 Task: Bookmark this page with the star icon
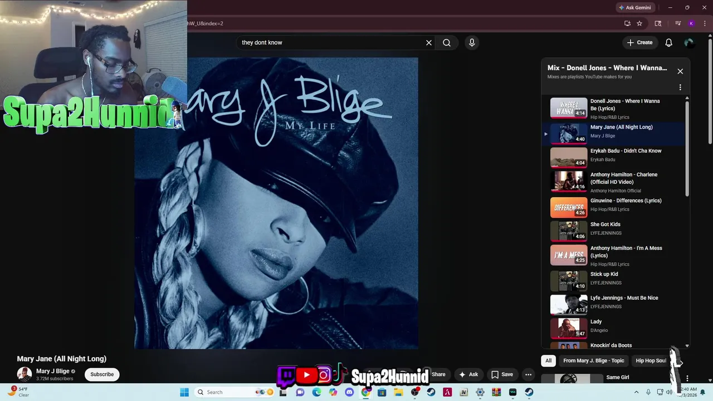(639, 23)
